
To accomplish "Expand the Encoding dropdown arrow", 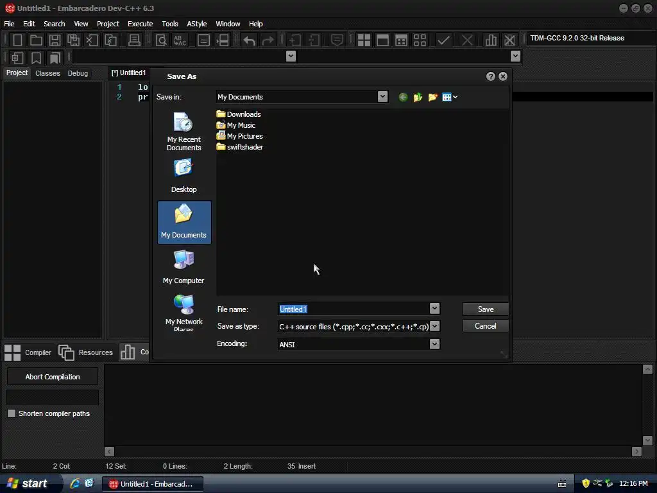I will coord(434,344).
